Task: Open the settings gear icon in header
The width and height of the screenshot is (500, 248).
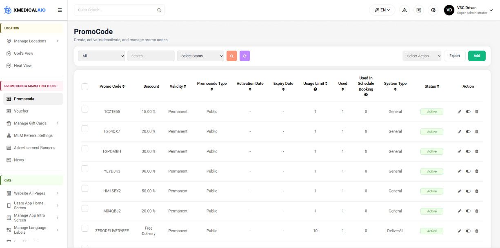Action: (433, 10)
